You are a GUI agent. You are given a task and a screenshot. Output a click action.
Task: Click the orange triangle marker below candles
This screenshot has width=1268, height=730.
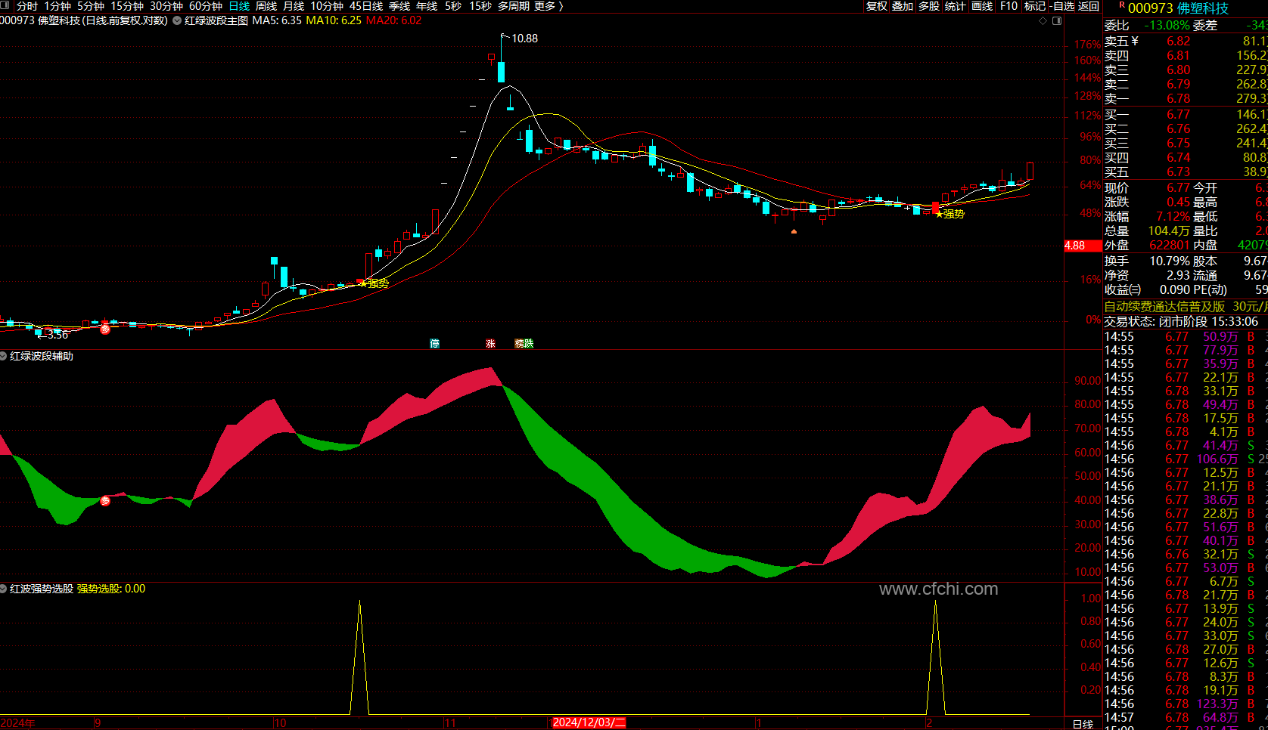pos(794,231)
